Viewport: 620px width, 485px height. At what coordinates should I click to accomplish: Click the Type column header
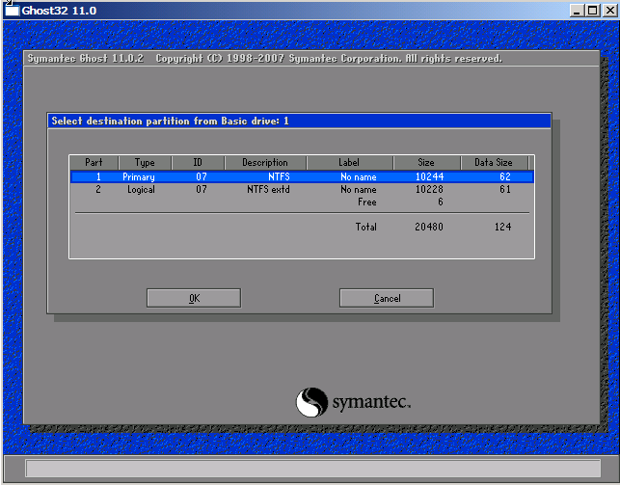(x=145, y=162)
